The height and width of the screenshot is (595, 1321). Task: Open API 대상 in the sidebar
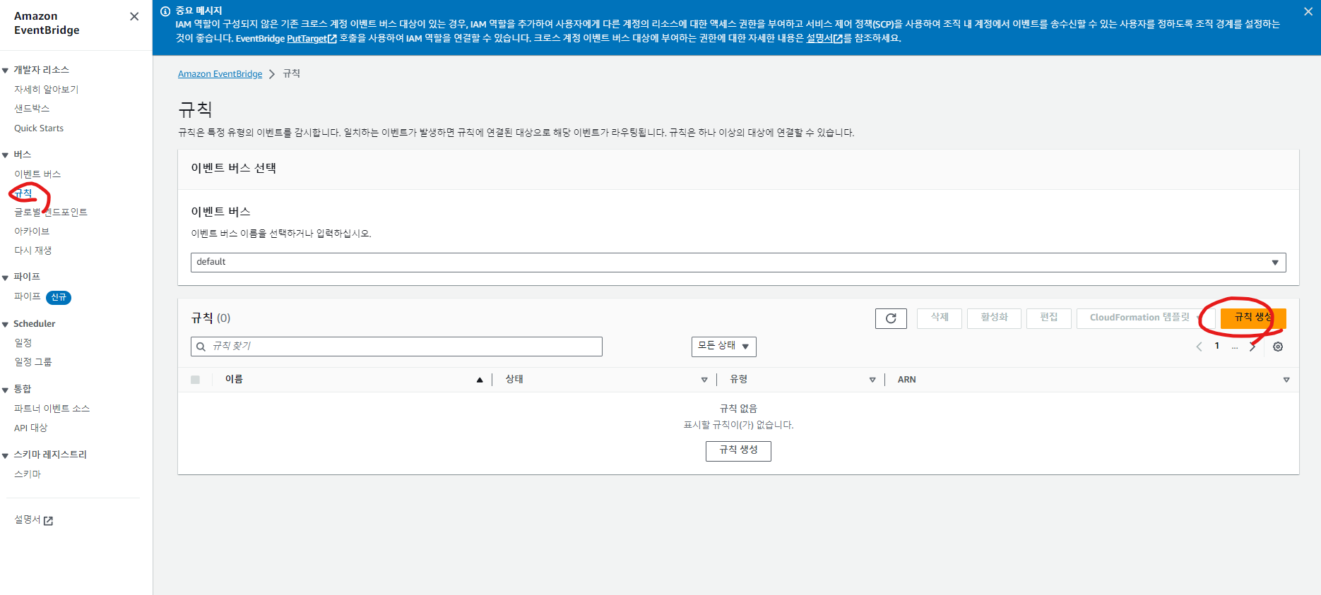click(31, 428)
